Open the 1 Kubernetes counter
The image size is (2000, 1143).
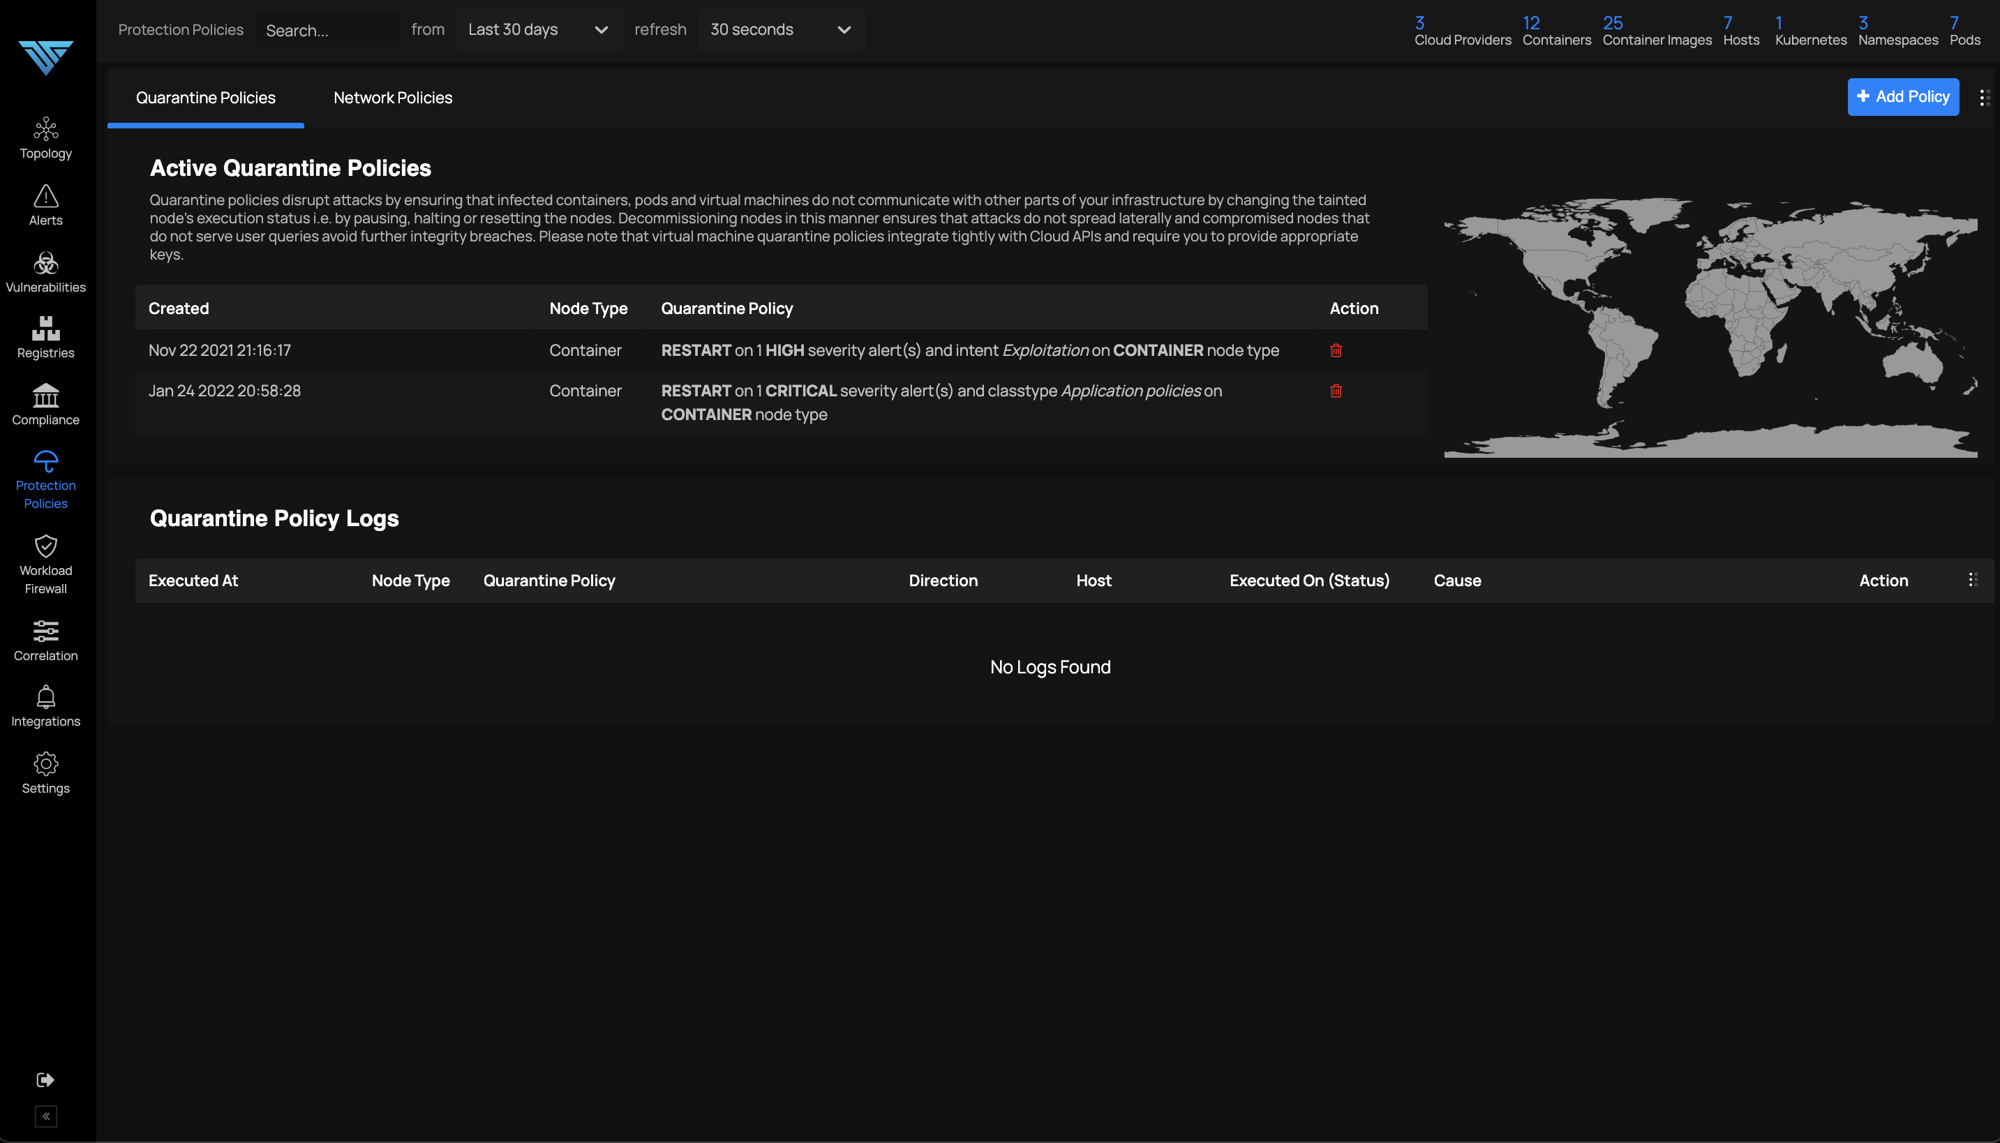pyautogui.click(x=1810, y=31)
